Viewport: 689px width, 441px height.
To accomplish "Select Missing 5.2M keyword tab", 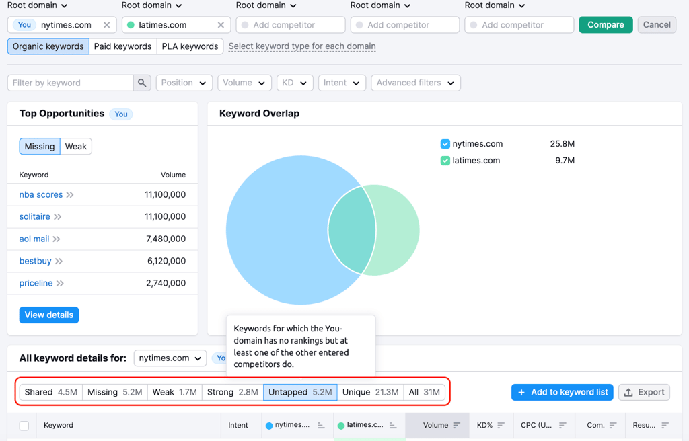I will (x=114, y=392).
